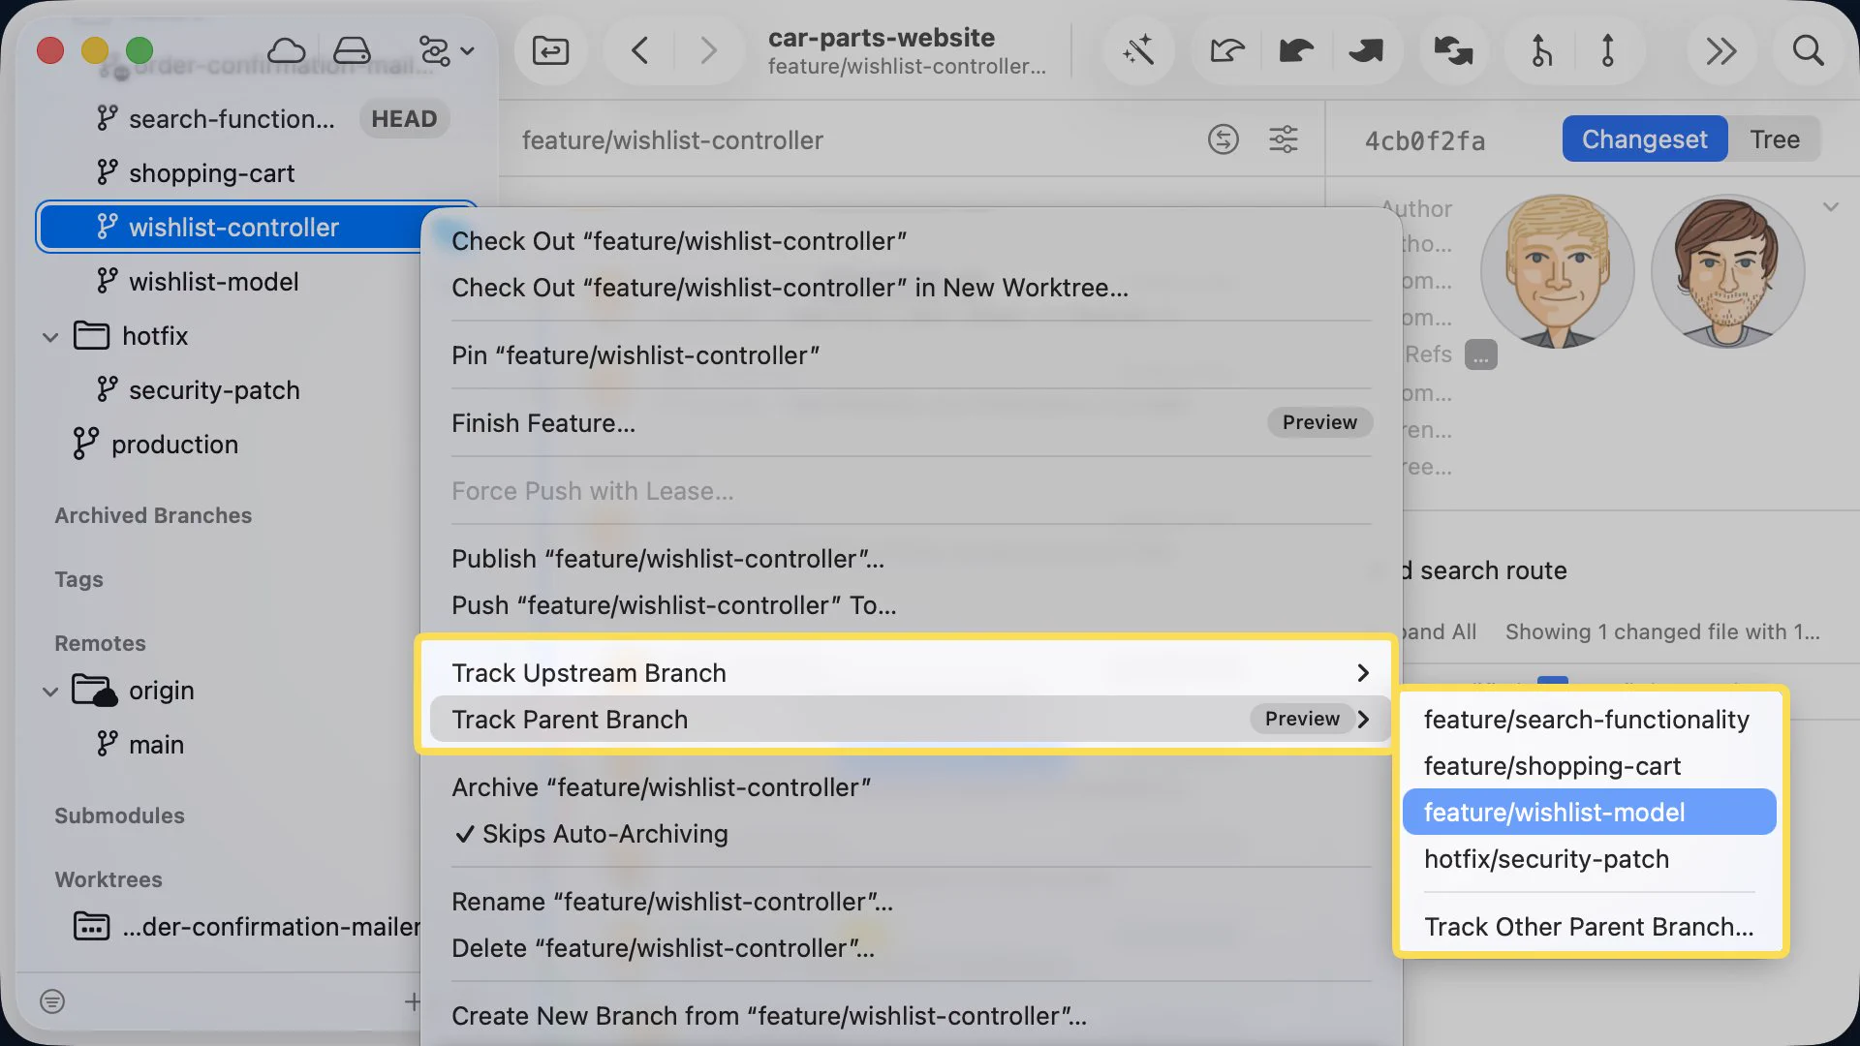Switch to the Tree view
1860x1046 pixels.
tap(1775, 139)
